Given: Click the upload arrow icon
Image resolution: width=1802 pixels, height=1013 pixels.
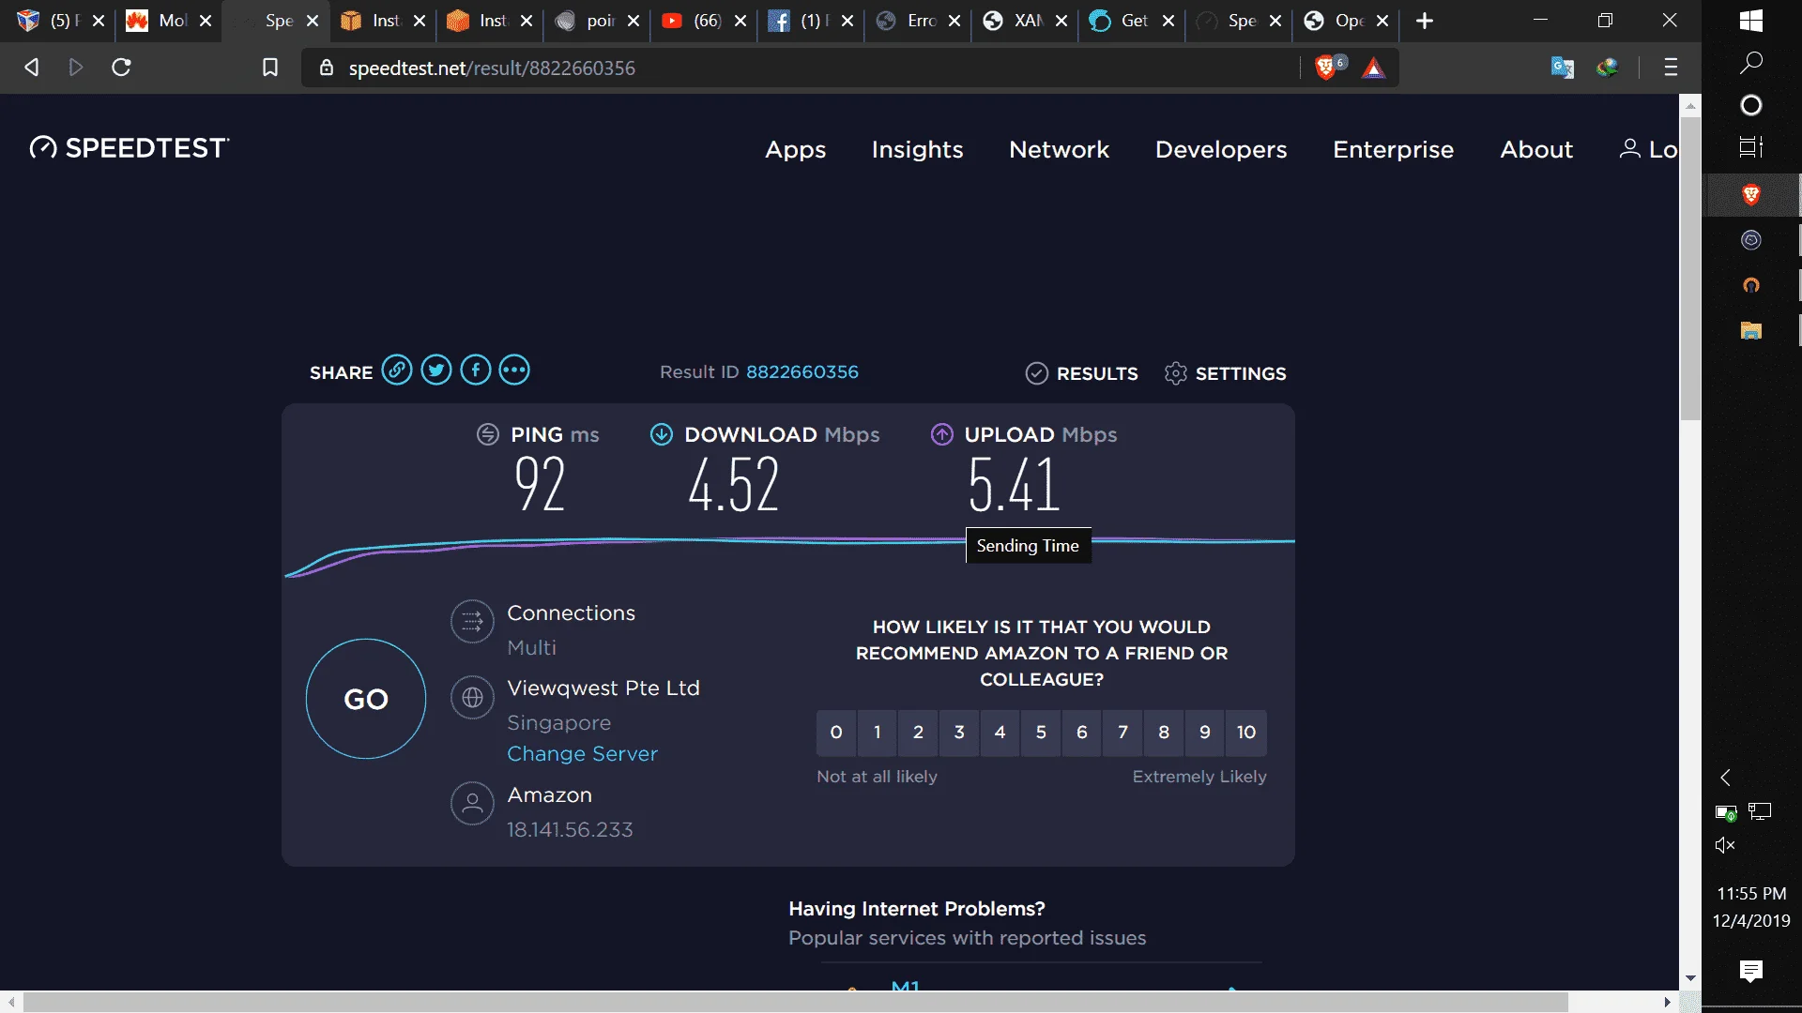Looking at the screenshot, I should click(941, 434).
